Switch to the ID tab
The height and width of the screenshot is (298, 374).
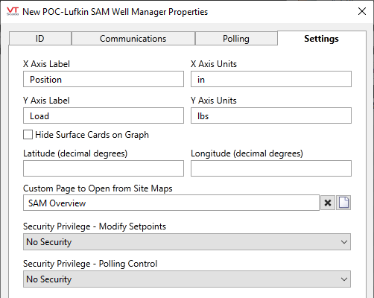(40, 39)
